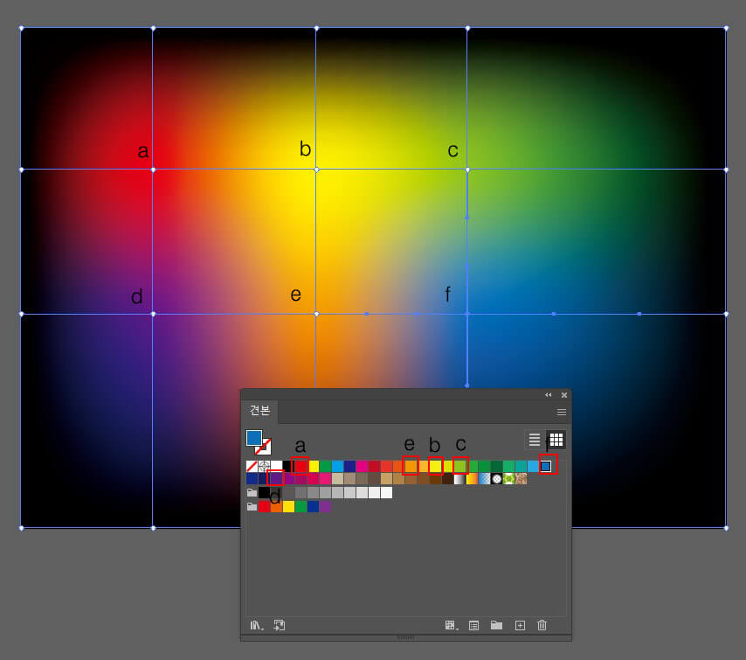Select the mesh point at green area c
This screenshot has width=746, height=660.
[x=467, y=170]
